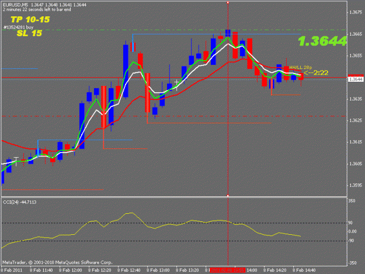This screenshot has width=365, height=274.
Task: Click the 1.3615 price axis label
Action: (x=356, y=142)
